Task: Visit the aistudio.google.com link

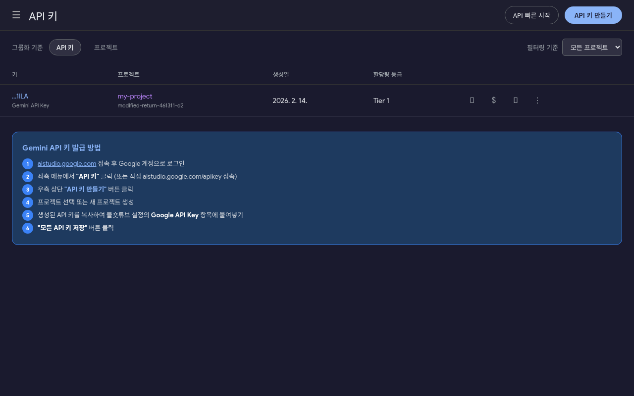Action: (67, 163)
